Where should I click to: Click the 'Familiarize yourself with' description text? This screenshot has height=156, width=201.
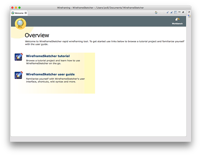coord(55,80)
